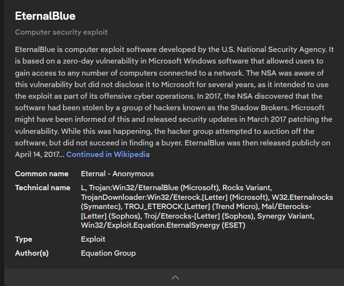This screenshot has height=286, width=344.
Task: Click the 'Equation Group' author value
Action: 109,253
